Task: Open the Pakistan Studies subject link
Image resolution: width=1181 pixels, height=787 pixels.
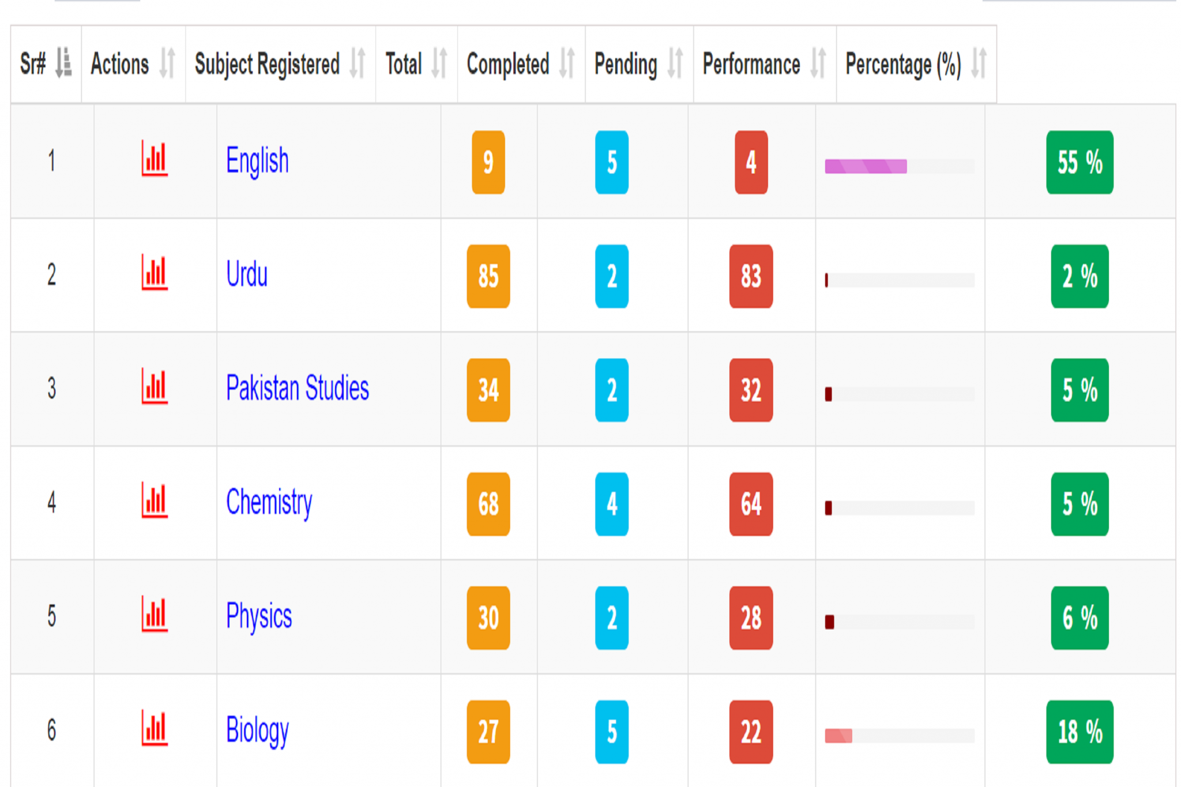Action: coord(297,387)
